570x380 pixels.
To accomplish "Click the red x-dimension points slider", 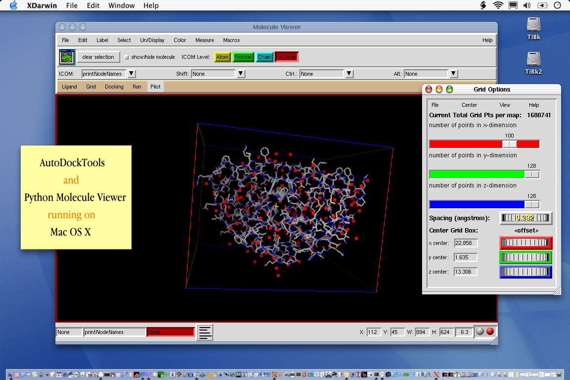I will pyautogui.click(x=484, y=144).
